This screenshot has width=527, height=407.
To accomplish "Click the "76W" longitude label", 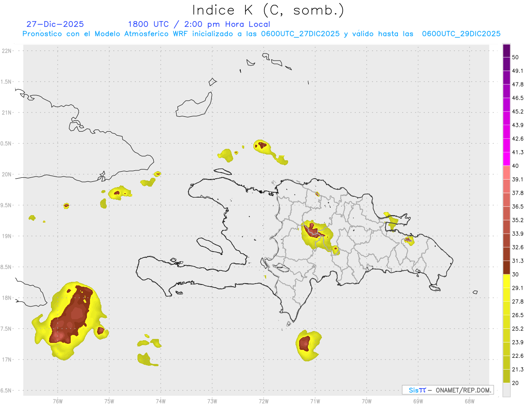I will point(58,401).
